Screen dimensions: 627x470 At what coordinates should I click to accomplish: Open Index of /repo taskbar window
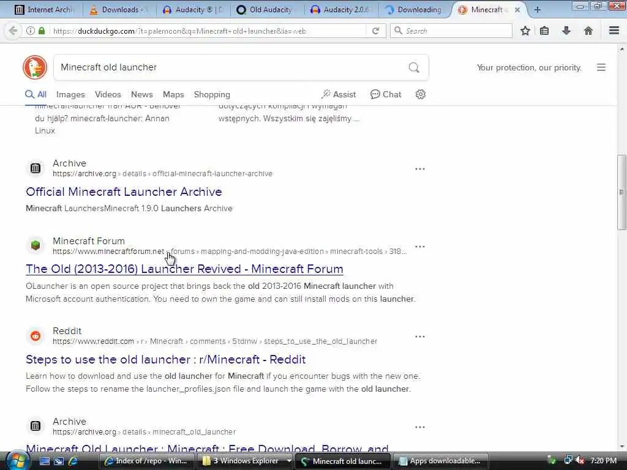point(146,461)
